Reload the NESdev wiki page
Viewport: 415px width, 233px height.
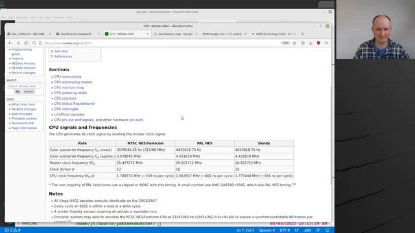pyautogui.click(x=26, y=43)
